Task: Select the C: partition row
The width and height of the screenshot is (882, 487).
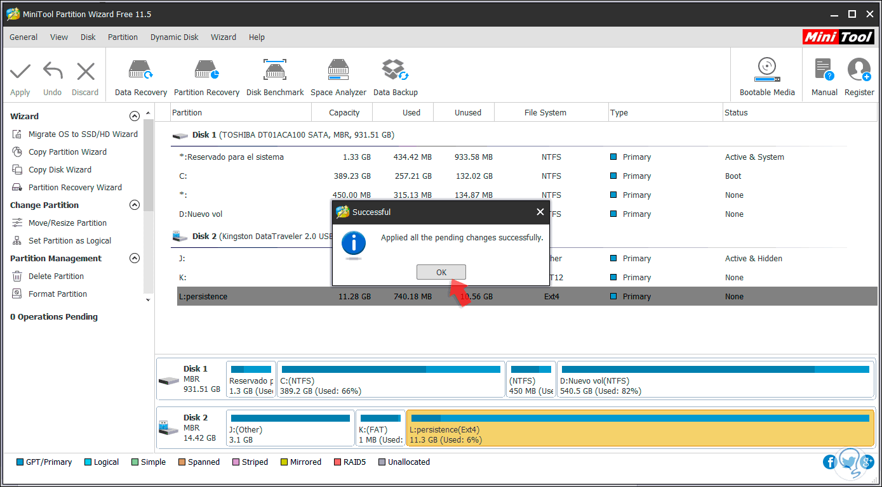Action: [x=526, y=176]
